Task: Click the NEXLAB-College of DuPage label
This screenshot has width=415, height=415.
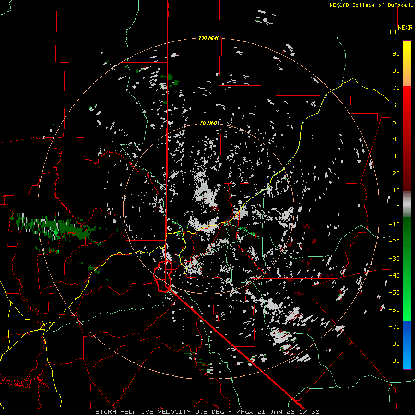Action: [x=371, y=5]
